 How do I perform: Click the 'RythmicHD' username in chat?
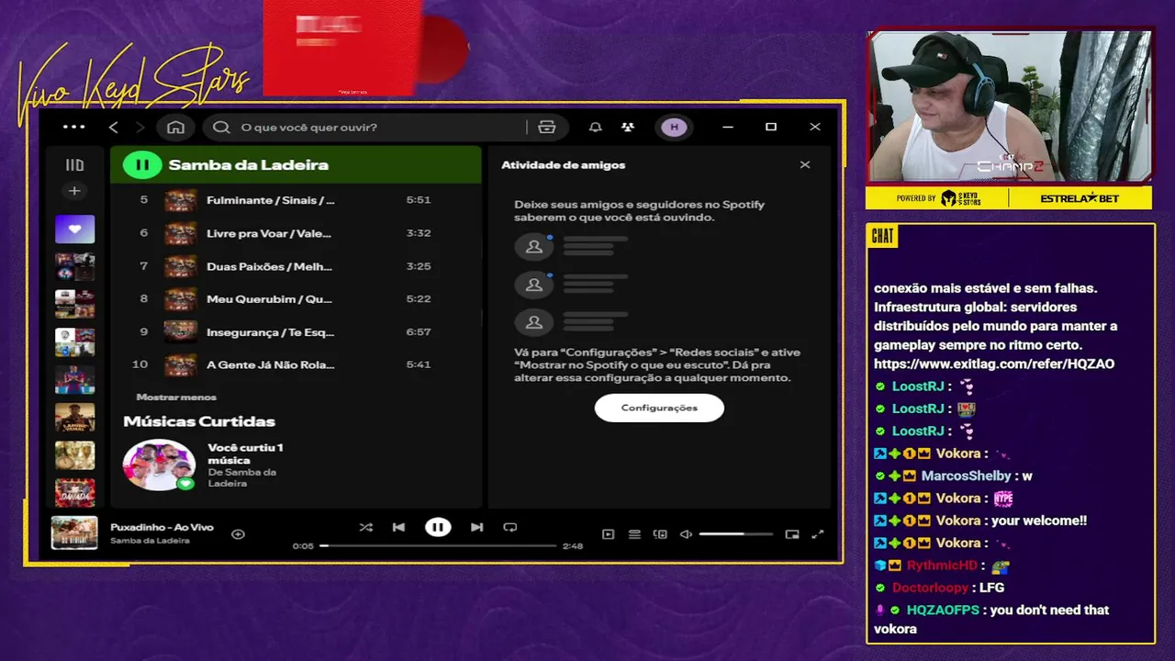click(942, 566)
